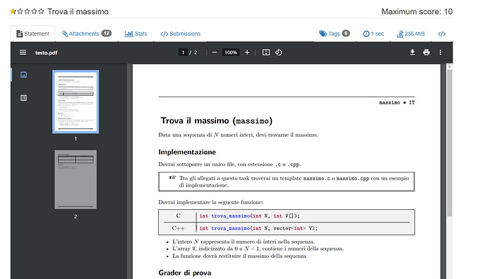Show the document outline view in the sidebar
The width and height of the screenshot is (487, 279).
click(23, 98)
